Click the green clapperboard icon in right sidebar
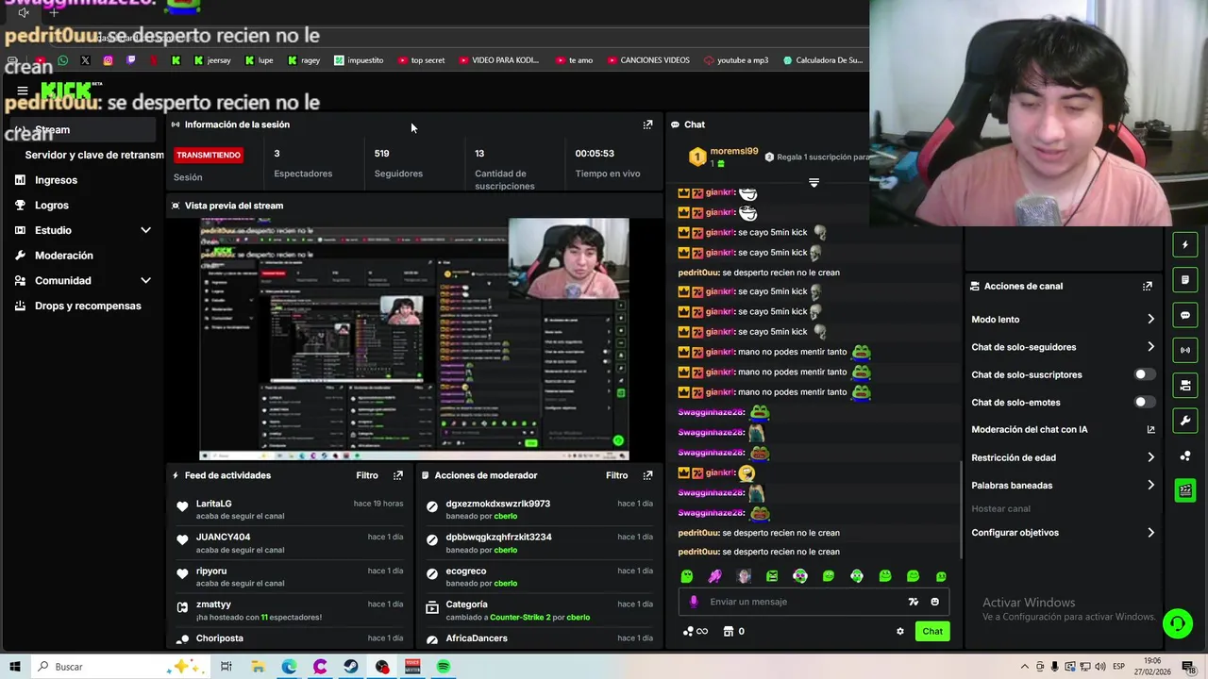The height and width of the screenshot is (679, 1208). (1185, 490)
